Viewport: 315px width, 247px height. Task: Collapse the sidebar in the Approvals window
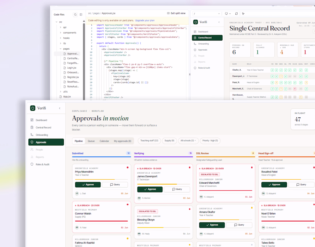(60, 108)
